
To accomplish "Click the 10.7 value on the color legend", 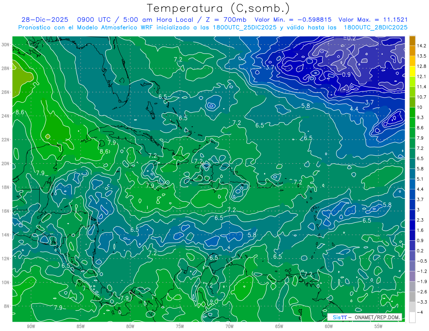I will click(422, 97).
